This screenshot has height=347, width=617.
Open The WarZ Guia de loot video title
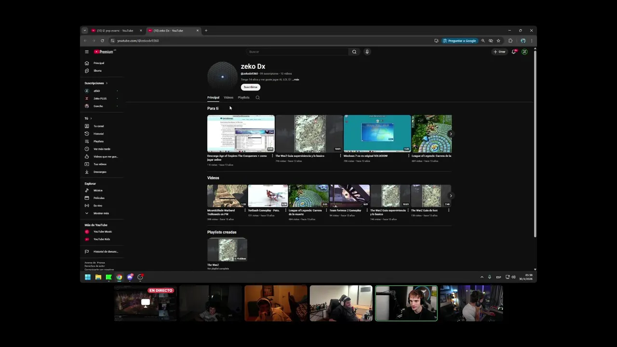pos(424,210)
